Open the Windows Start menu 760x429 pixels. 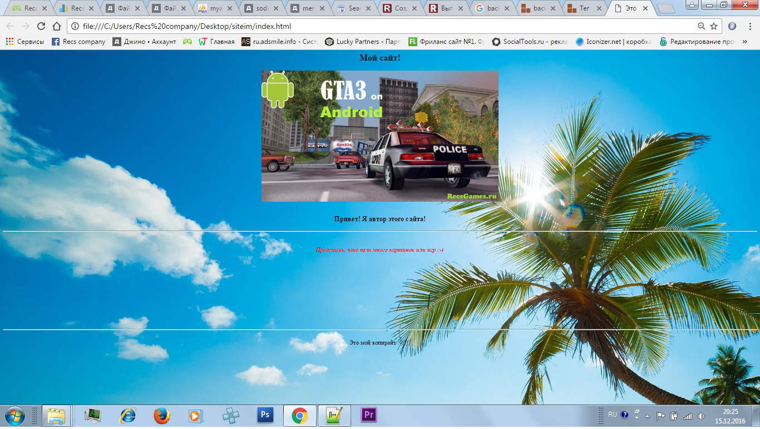click(14, 416)
